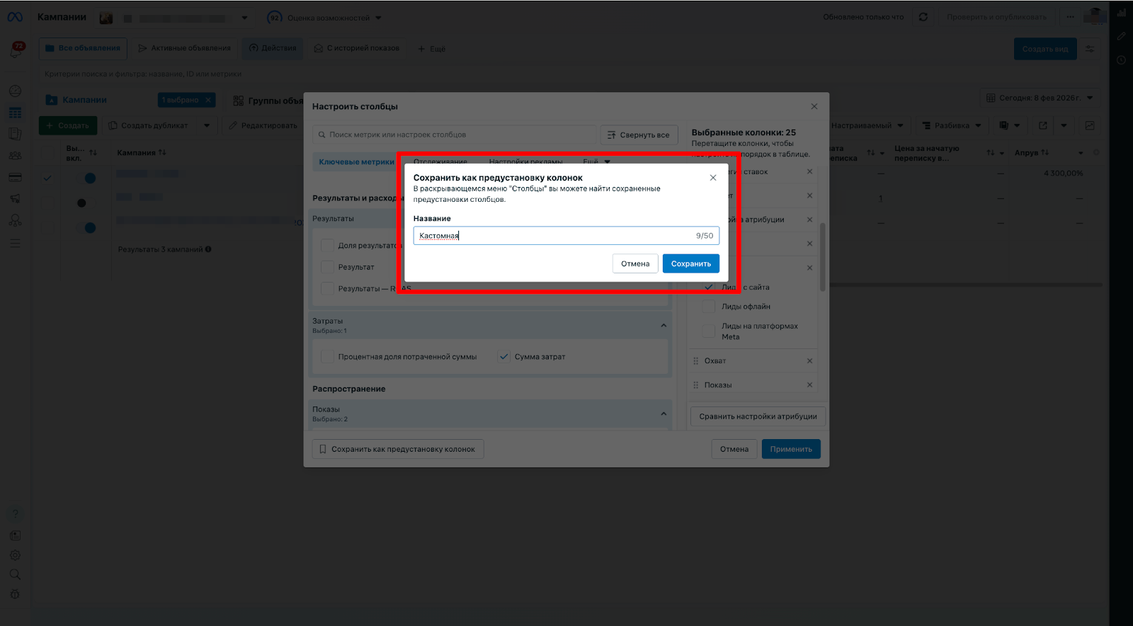Open the All Tools hamburger icon
Screen dimensions: 1133x626
tap(15, 243)
